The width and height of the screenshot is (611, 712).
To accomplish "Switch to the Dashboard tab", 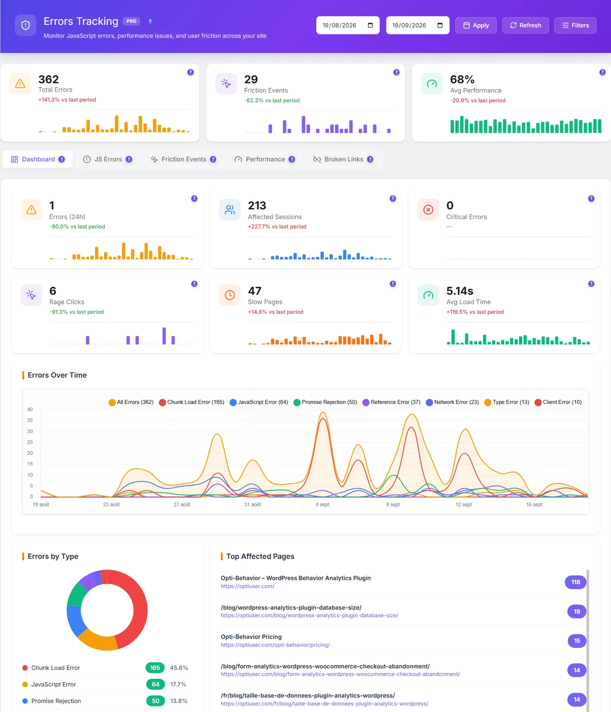I will (x=38, y=159).
